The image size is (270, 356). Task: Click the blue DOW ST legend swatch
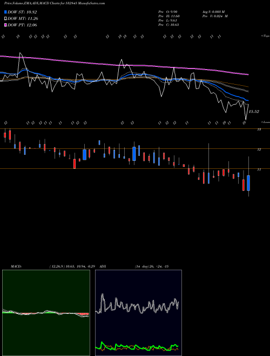point(6,12)
